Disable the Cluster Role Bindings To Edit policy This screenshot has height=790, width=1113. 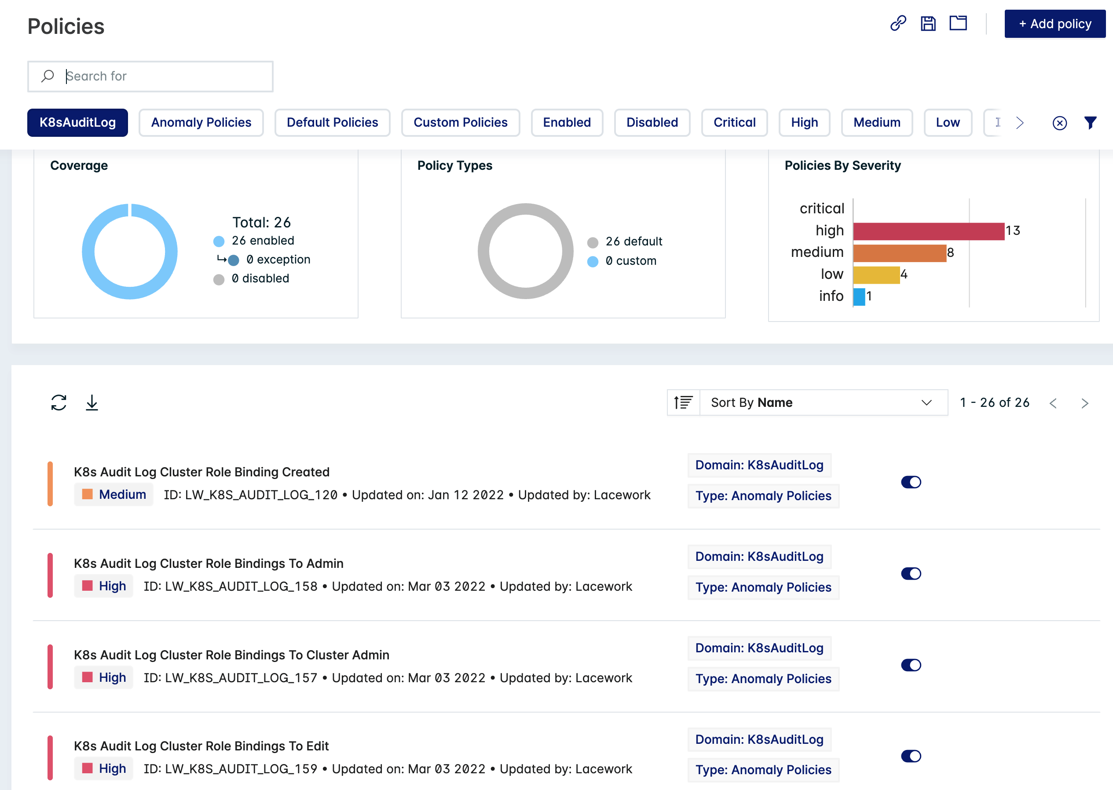tap(911, 756)
